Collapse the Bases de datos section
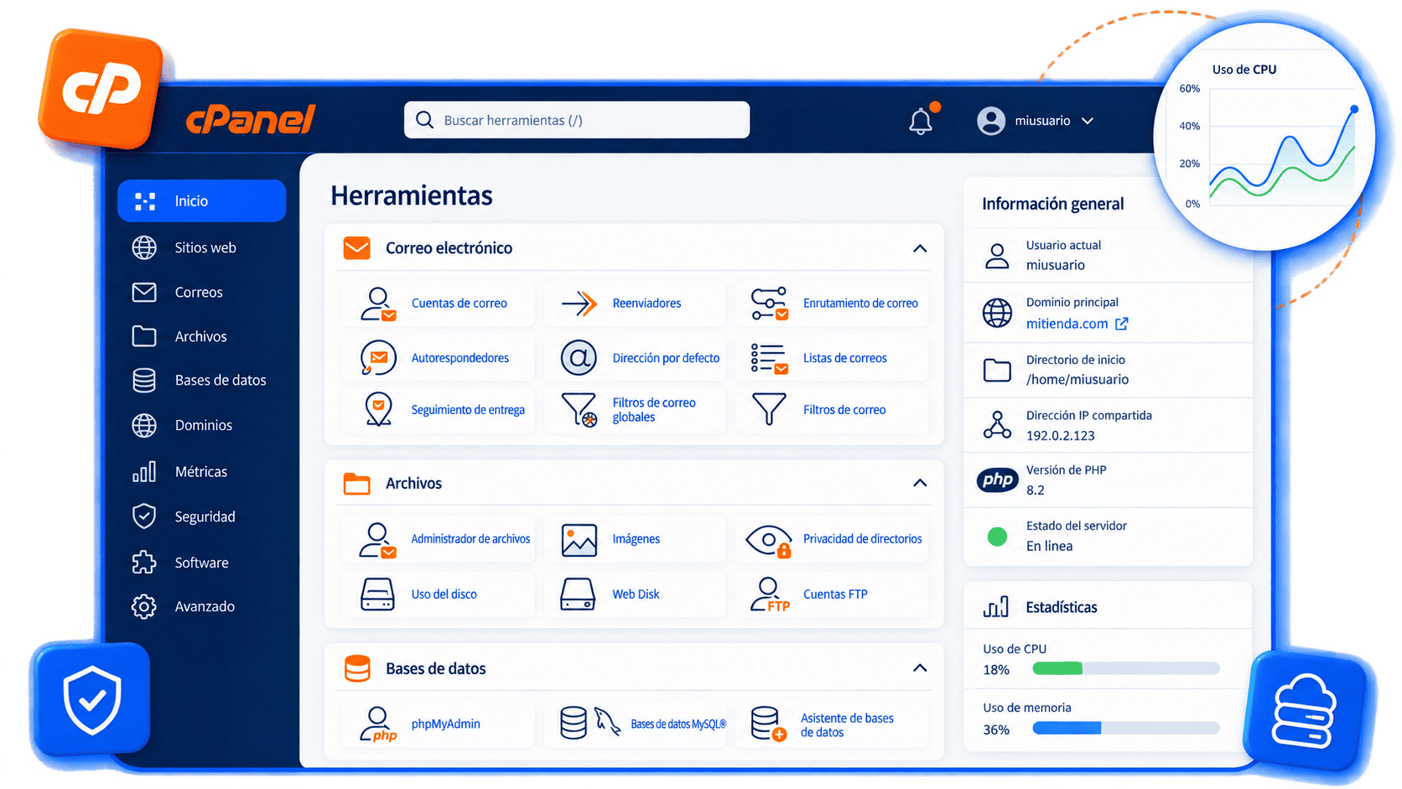The width and height of the screenshot is (1402, 789). click(x=920, y=668)
